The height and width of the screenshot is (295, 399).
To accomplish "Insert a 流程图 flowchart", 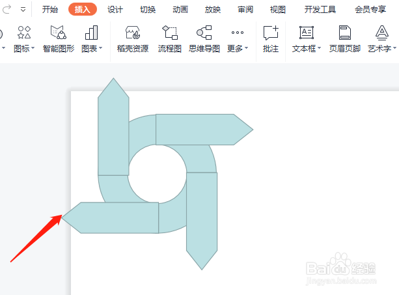I will coord(169,39).
